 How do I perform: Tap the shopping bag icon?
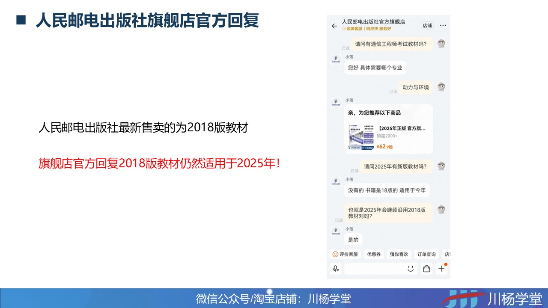point(426,269)
